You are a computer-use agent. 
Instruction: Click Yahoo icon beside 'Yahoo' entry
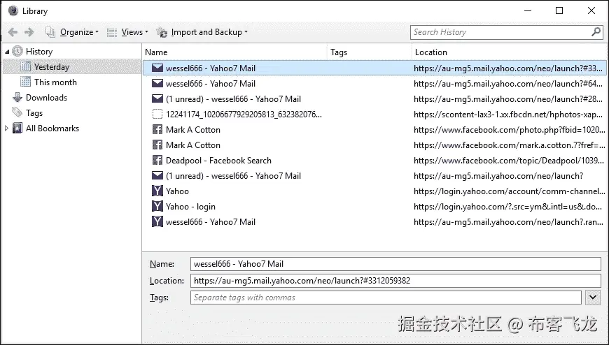(157, 191)
